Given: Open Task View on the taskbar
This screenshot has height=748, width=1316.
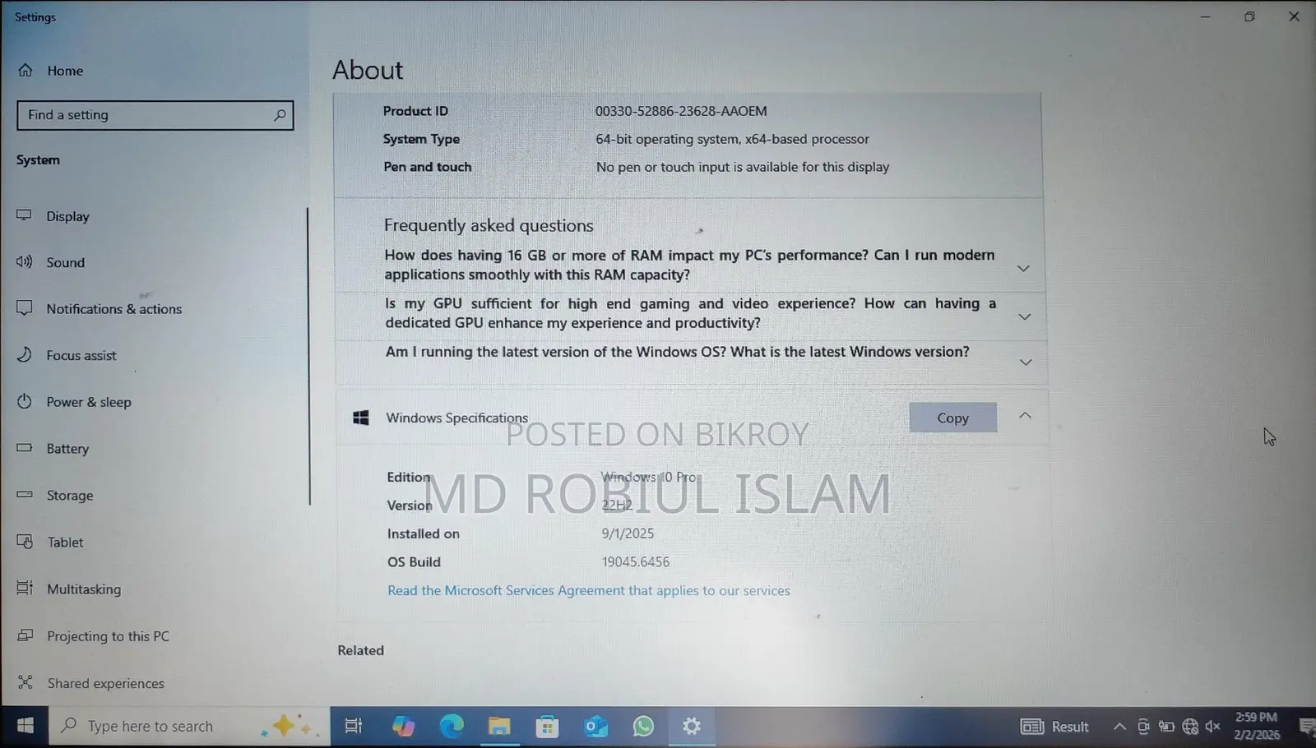Looking at the screenshot, I should tap(354, 726).
